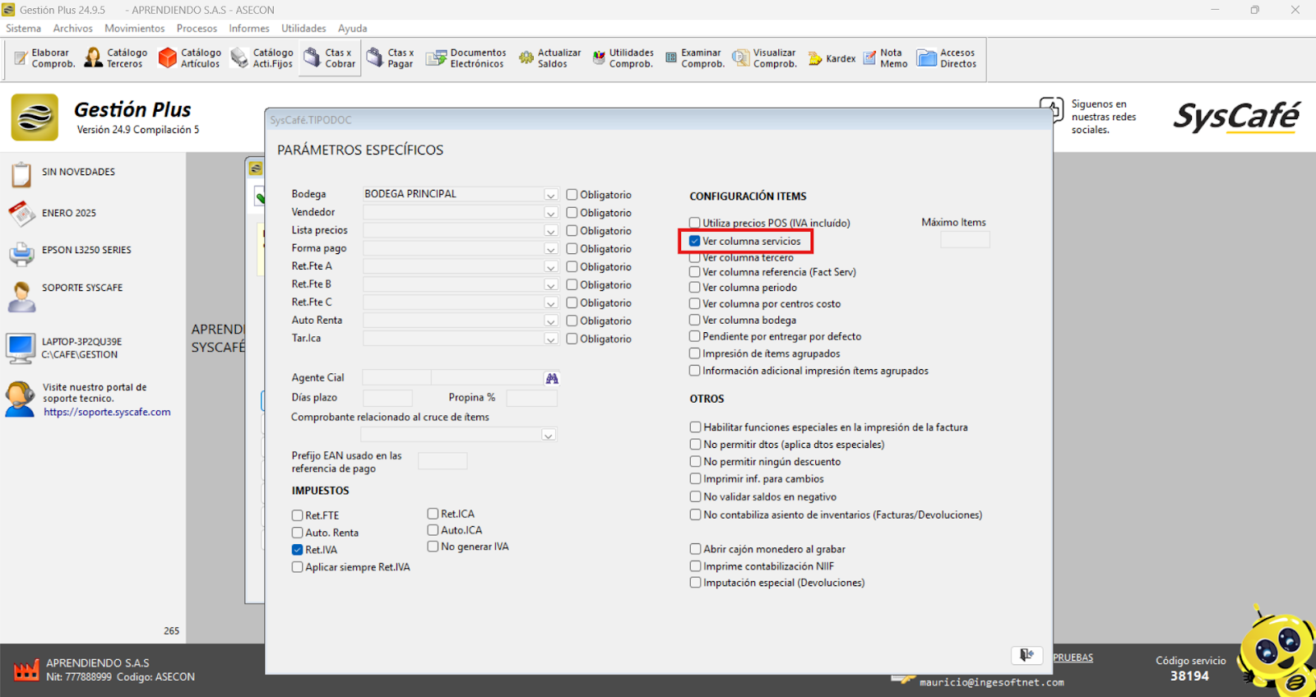This screenshot has height=697, width=1316.
Task: Expand the Vendedor combo box
Action: point(550,213)
